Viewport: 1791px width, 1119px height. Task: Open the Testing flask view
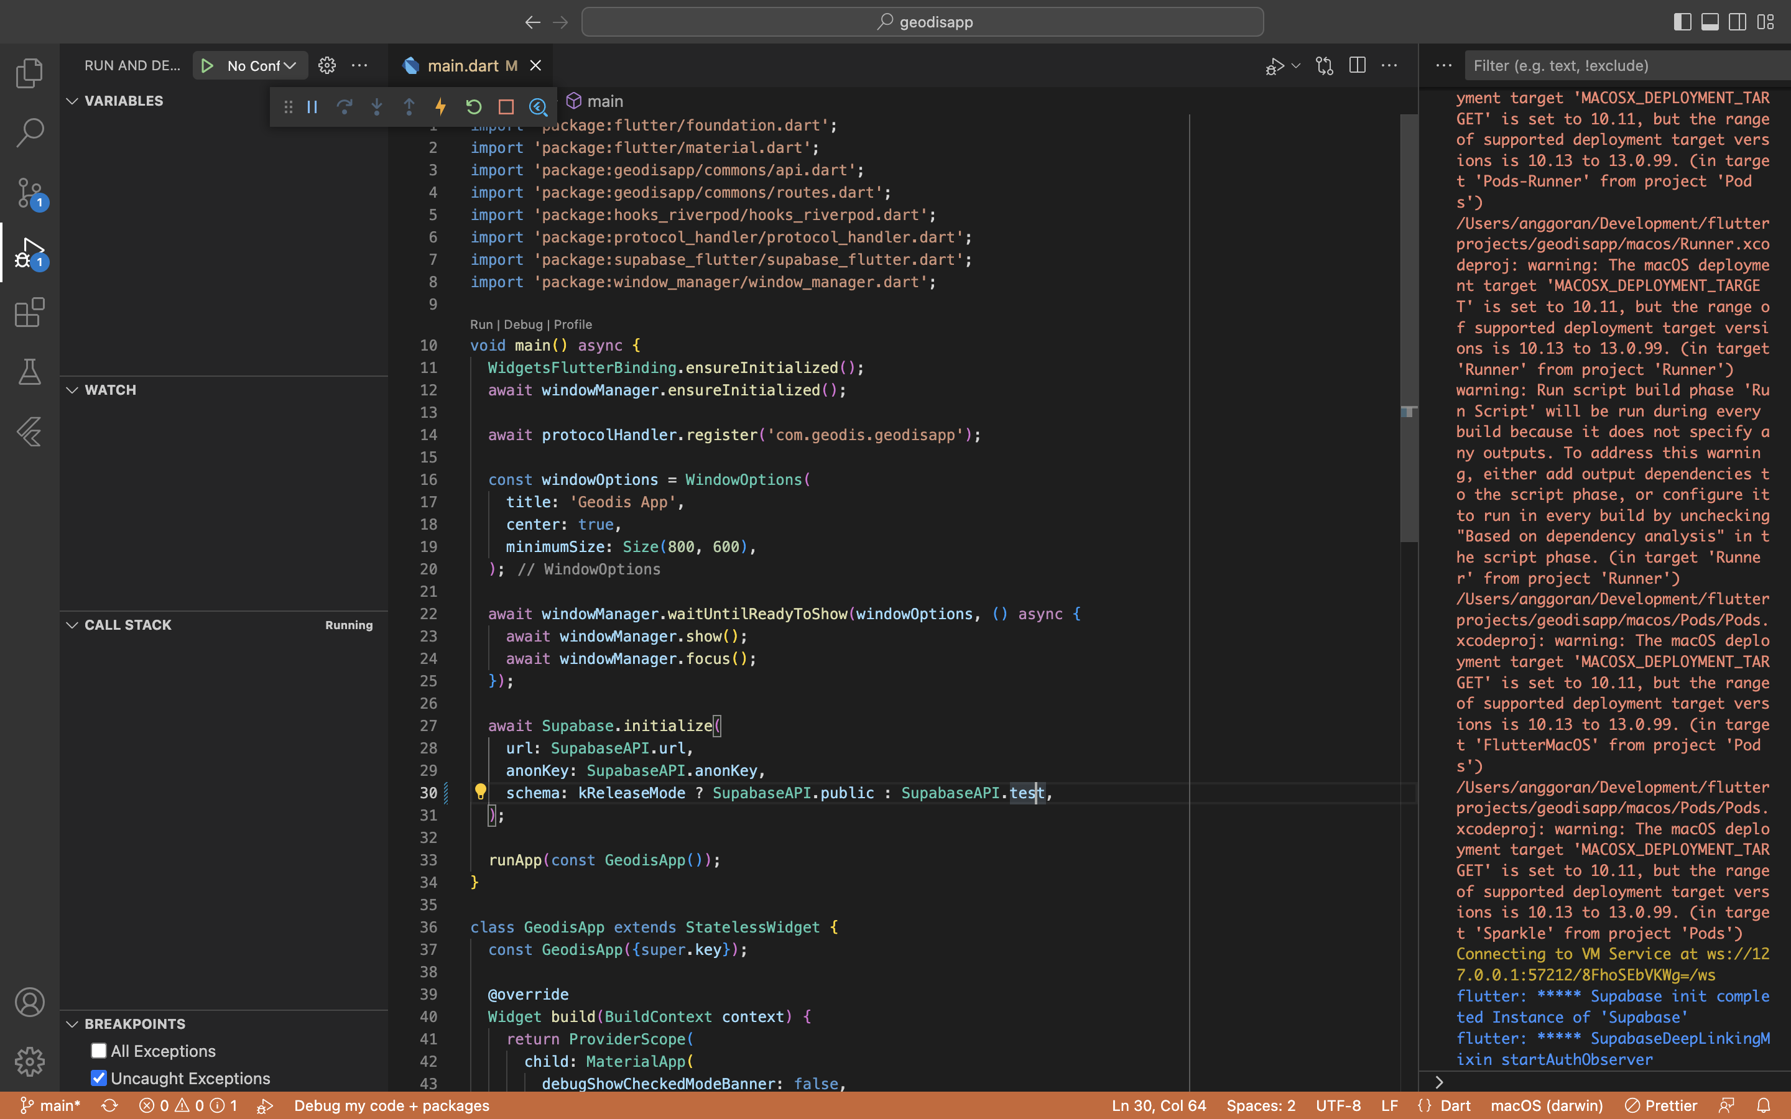pos(30,372)
